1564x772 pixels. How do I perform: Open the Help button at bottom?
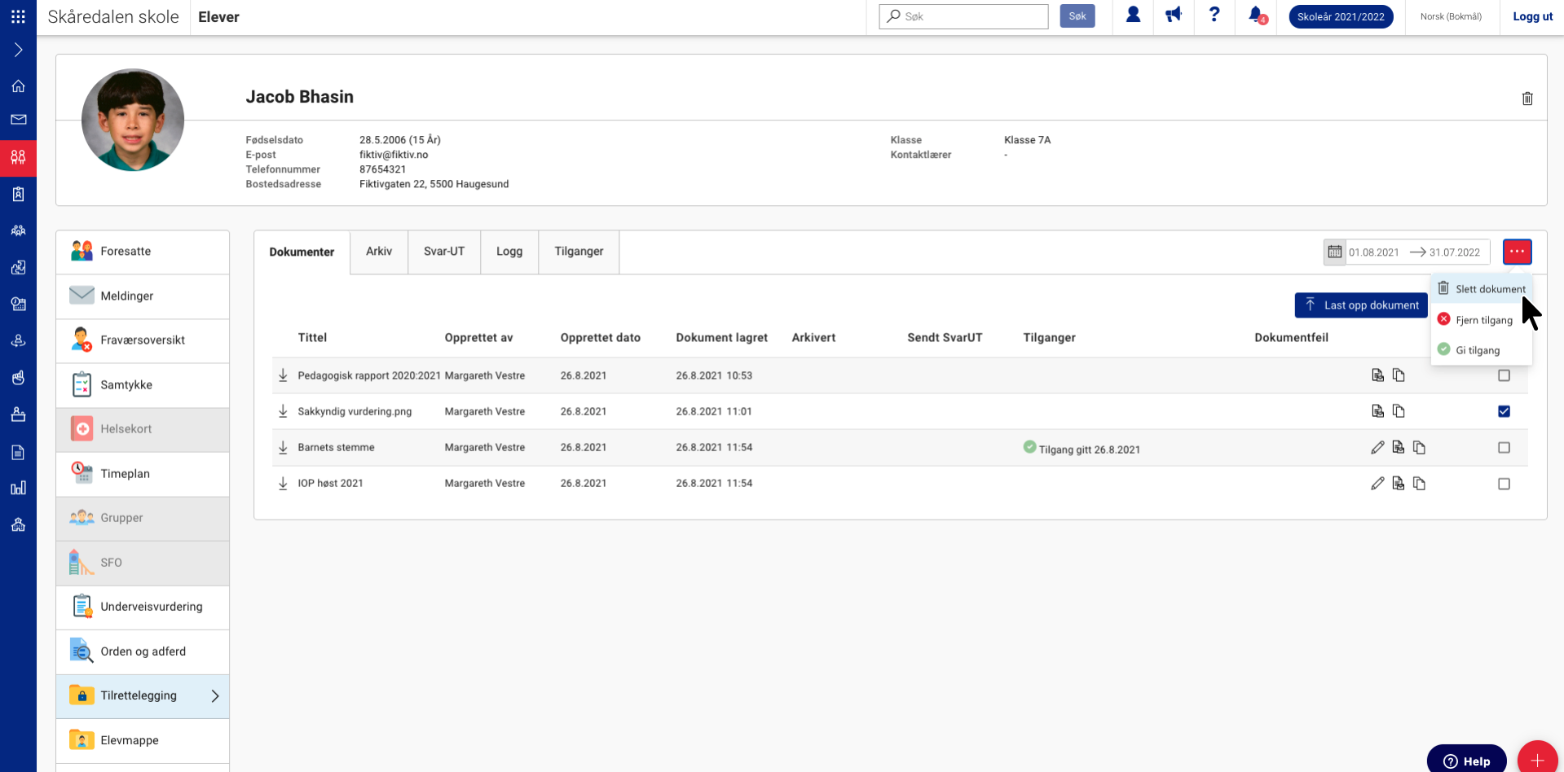click(1467, 761)
